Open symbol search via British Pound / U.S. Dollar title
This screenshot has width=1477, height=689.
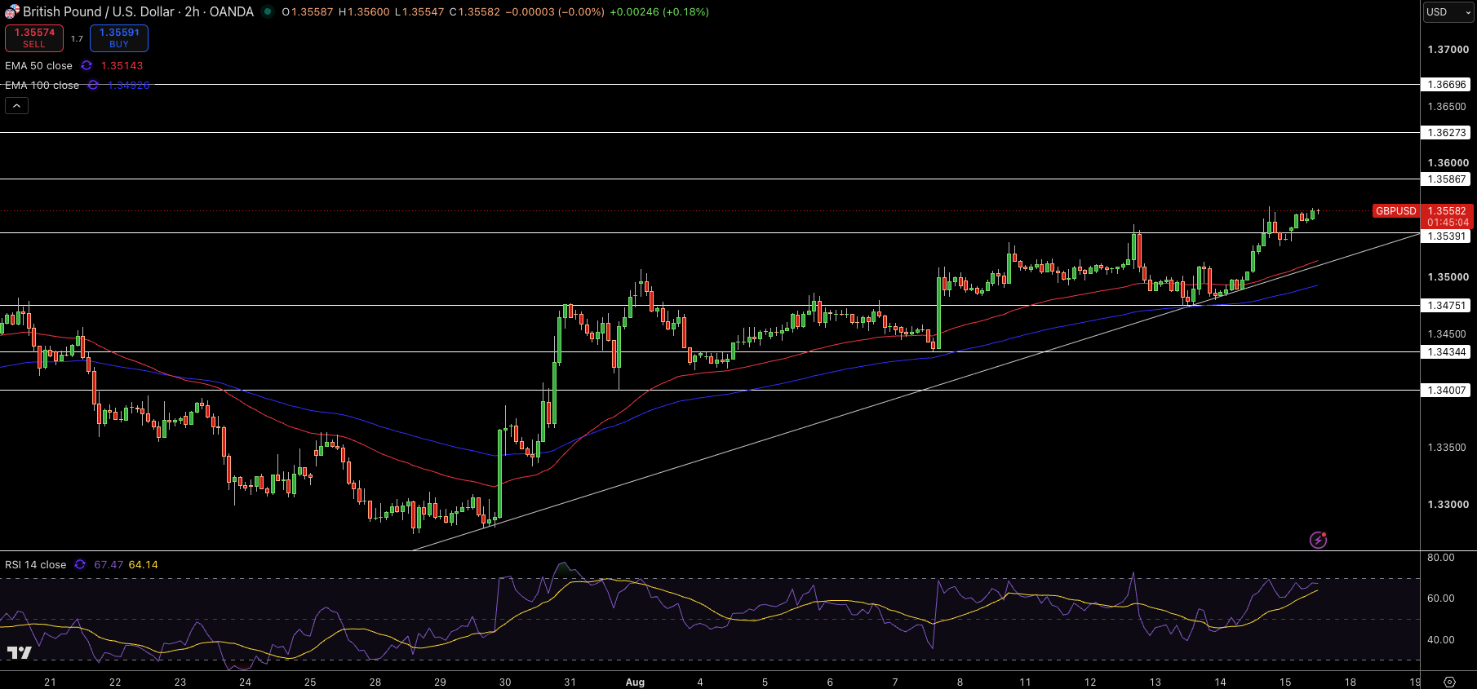pyautogui.click(x=138, y=12)
